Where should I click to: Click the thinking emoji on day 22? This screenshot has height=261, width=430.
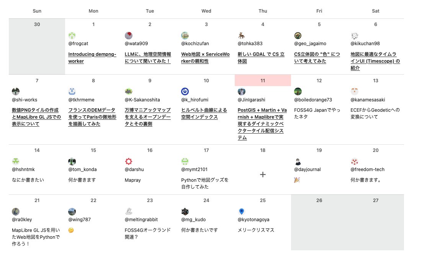tap(71, 230)
